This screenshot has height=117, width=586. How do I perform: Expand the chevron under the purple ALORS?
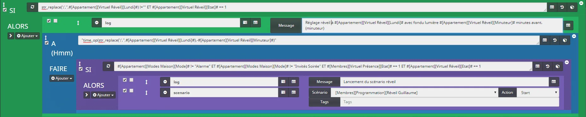(87, 95)
